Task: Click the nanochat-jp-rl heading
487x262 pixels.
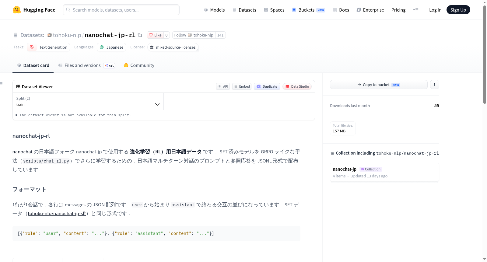Action: click(x=31, y=136)
